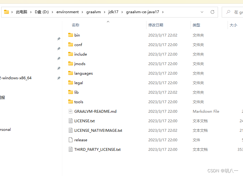243x176 pixels.
Task: Expand the chevron after graalvm breadcrumb
Action: (105, 12)
